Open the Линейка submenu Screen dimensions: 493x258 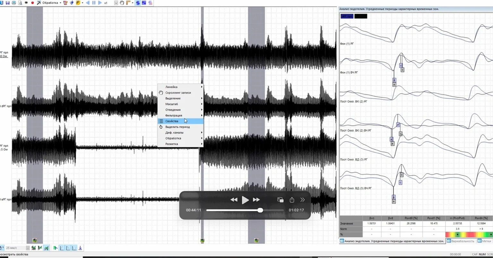pyautogui.click(x=180, y=87)
